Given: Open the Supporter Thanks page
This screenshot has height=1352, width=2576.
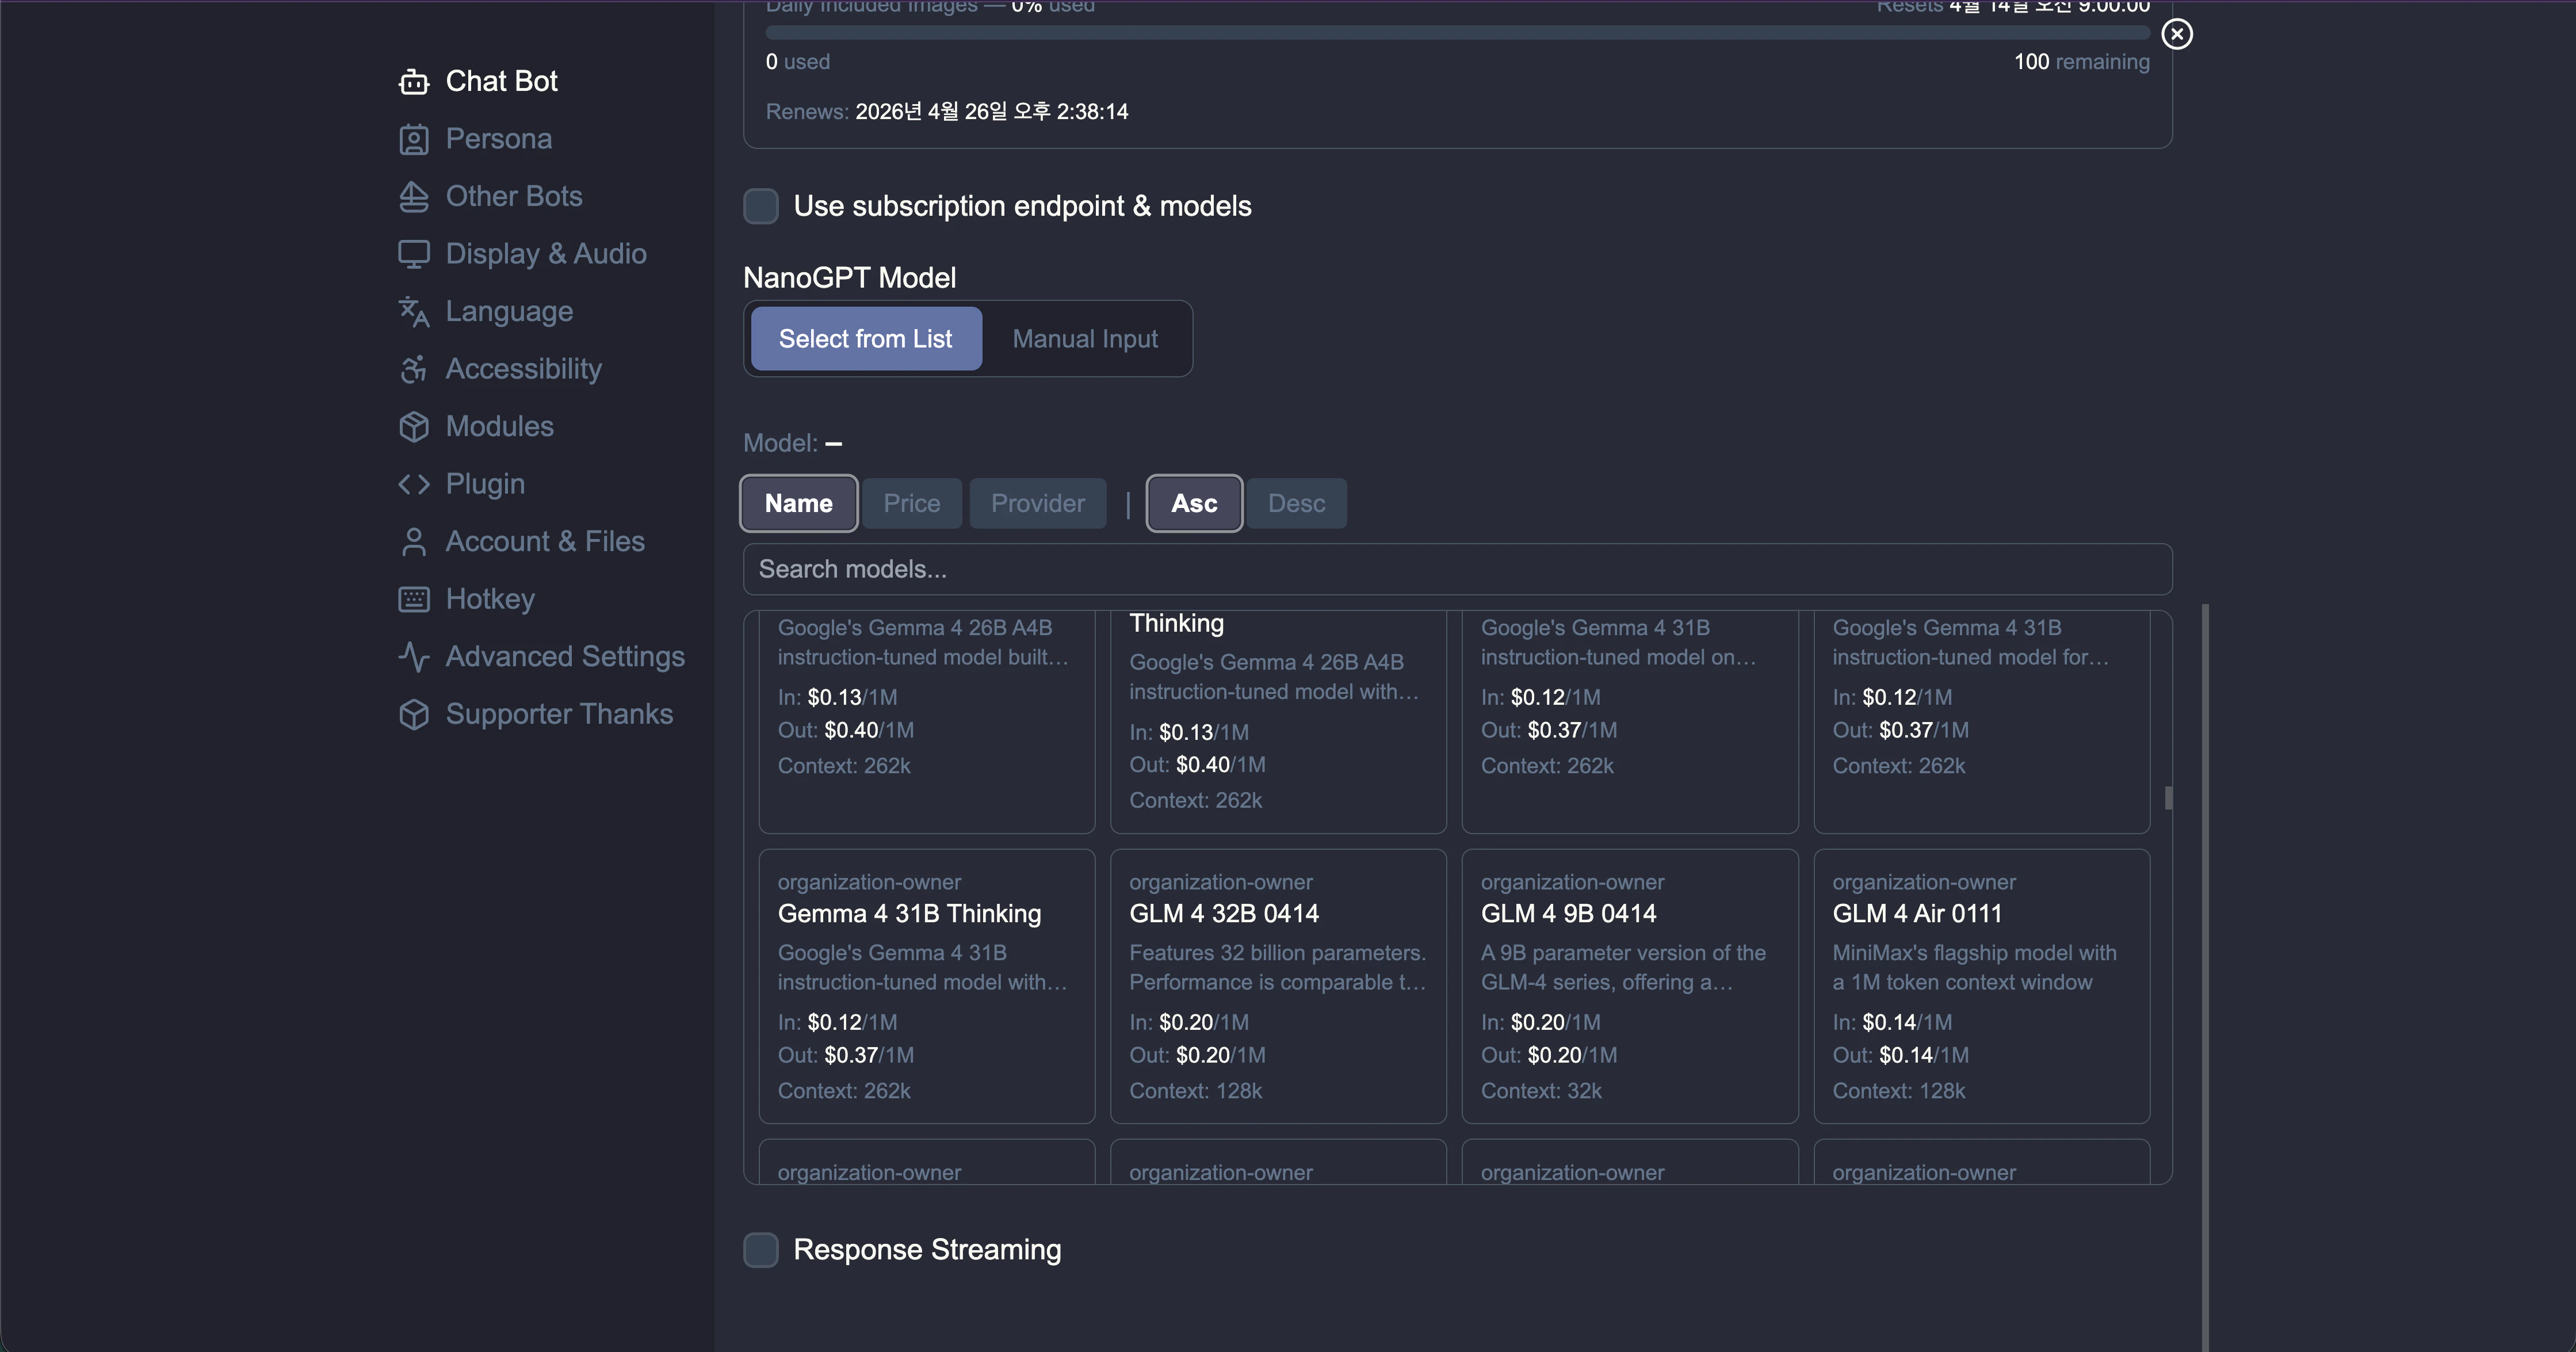Looking at the screenshot, I should click(x=559, y=714).
